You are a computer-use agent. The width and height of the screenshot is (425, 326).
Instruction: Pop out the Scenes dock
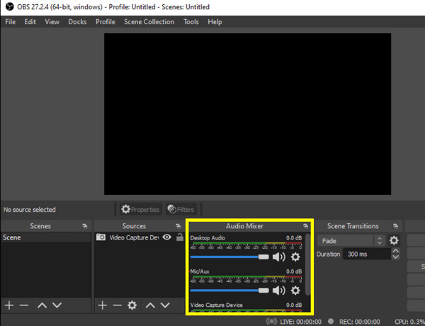point(85,226)
